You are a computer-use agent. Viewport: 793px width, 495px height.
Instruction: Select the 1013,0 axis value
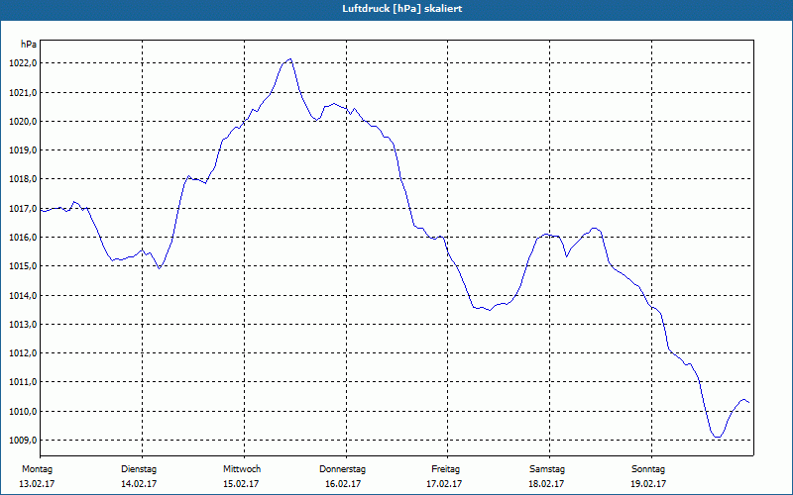[23, 325]
